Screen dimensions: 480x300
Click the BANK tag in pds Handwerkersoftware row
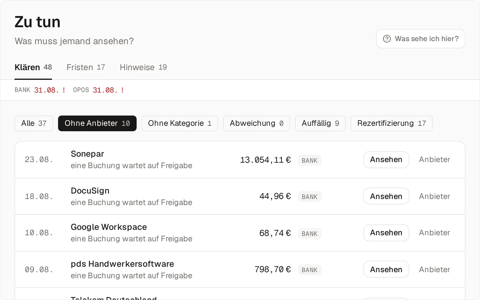(310, 270)
